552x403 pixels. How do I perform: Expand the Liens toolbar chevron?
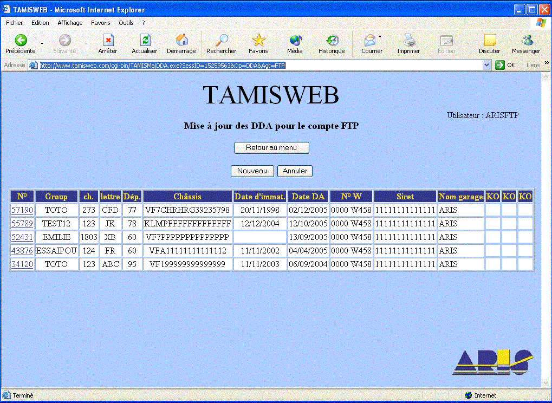point(547,63)
